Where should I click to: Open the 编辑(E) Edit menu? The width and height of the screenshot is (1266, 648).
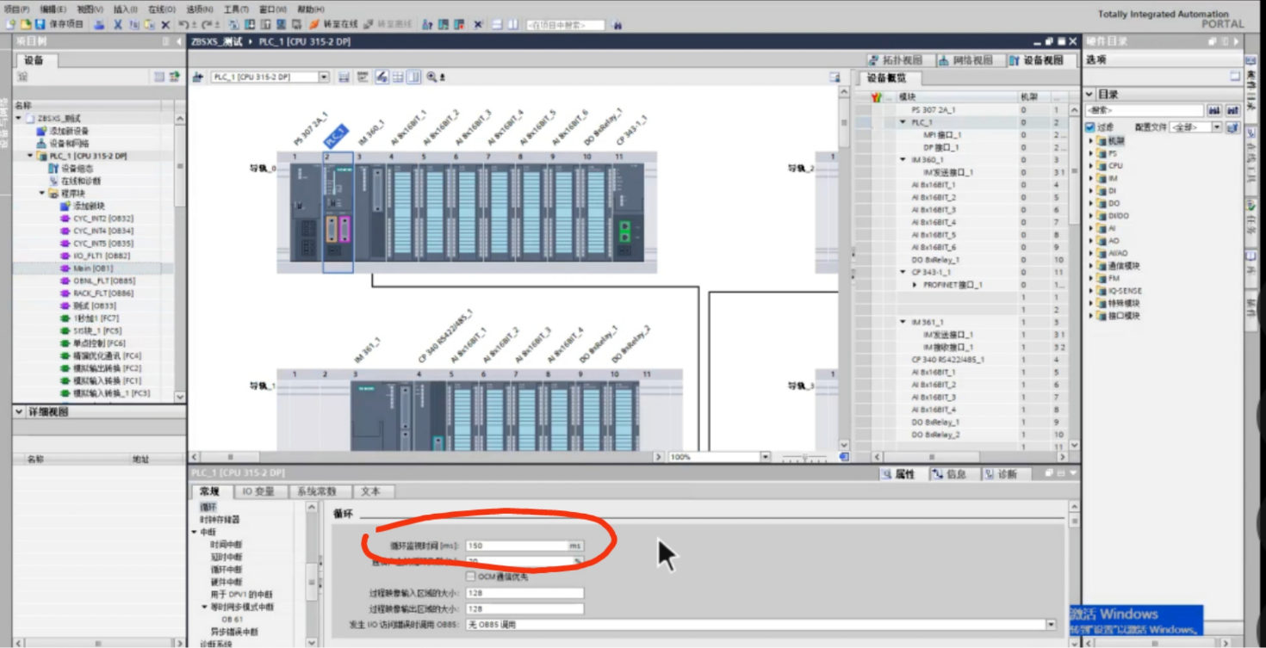[x=53, y=9]
